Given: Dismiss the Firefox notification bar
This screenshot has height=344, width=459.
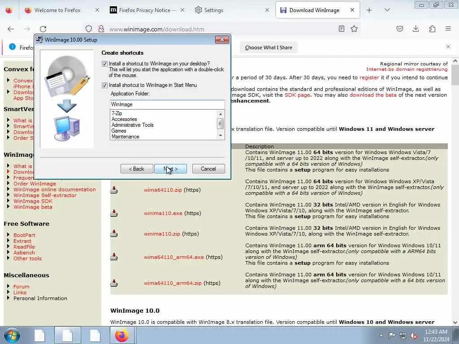Looking at the screenshot, I should [x=448, y=47].
